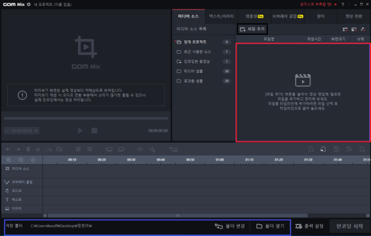Click the fade-in image icon
The height and width of the screenshot is (236, 371).
(x=109, y=149)
